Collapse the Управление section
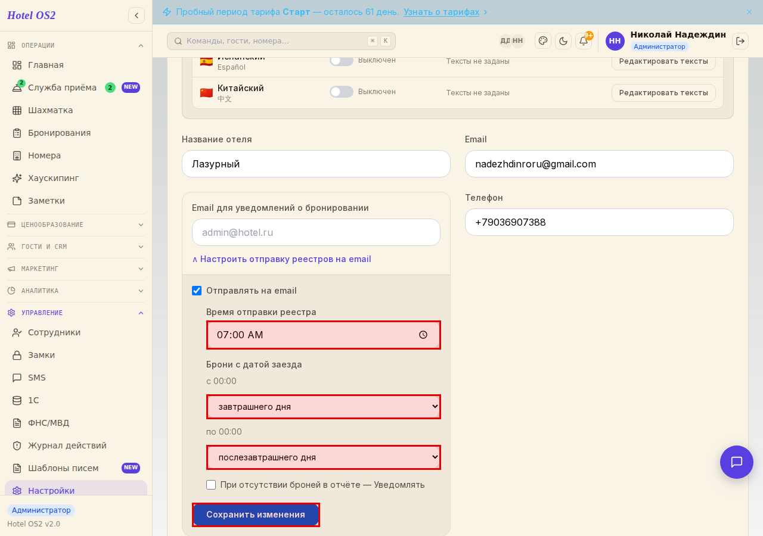This screenshot has height=536, width=763. [76, 313]
